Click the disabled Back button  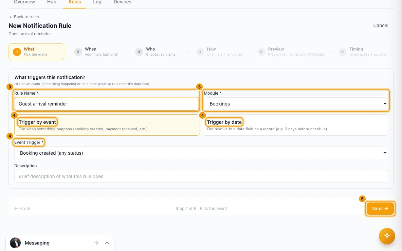tap(22, 209)
